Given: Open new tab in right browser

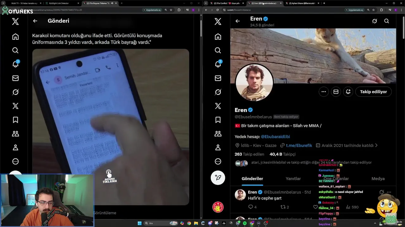Looking at the screenshot, I should (324, 3).
